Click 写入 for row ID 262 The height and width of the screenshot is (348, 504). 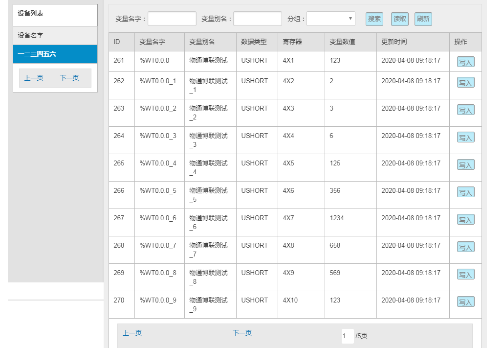(x=465, y=83)
